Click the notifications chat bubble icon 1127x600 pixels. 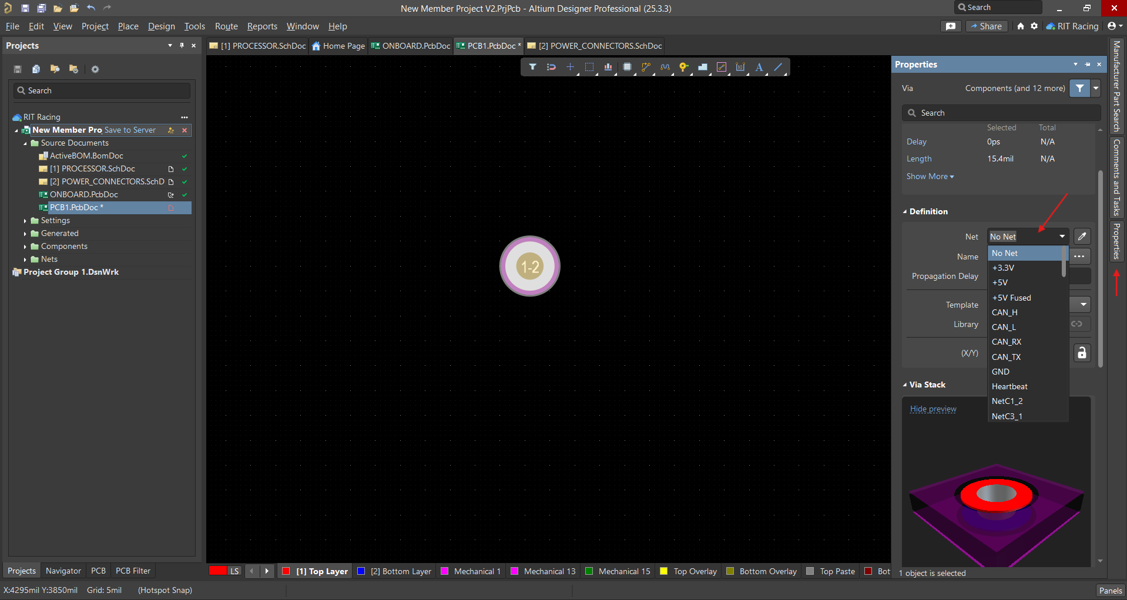pos(951,26)
